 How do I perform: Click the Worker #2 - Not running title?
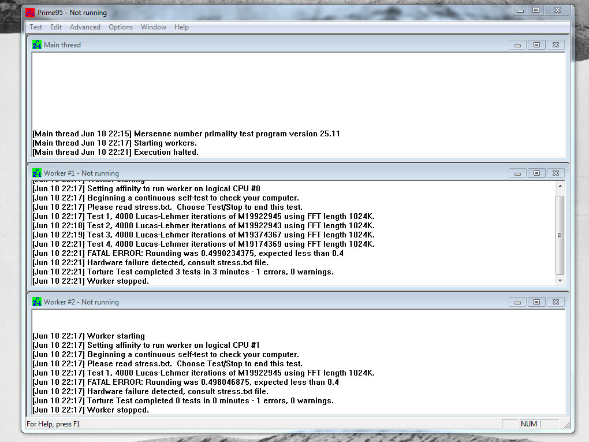[x=81, y=302]
